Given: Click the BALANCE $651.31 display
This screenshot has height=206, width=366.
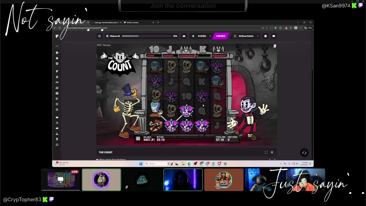Looking at the screenshot, I should 149,139.
